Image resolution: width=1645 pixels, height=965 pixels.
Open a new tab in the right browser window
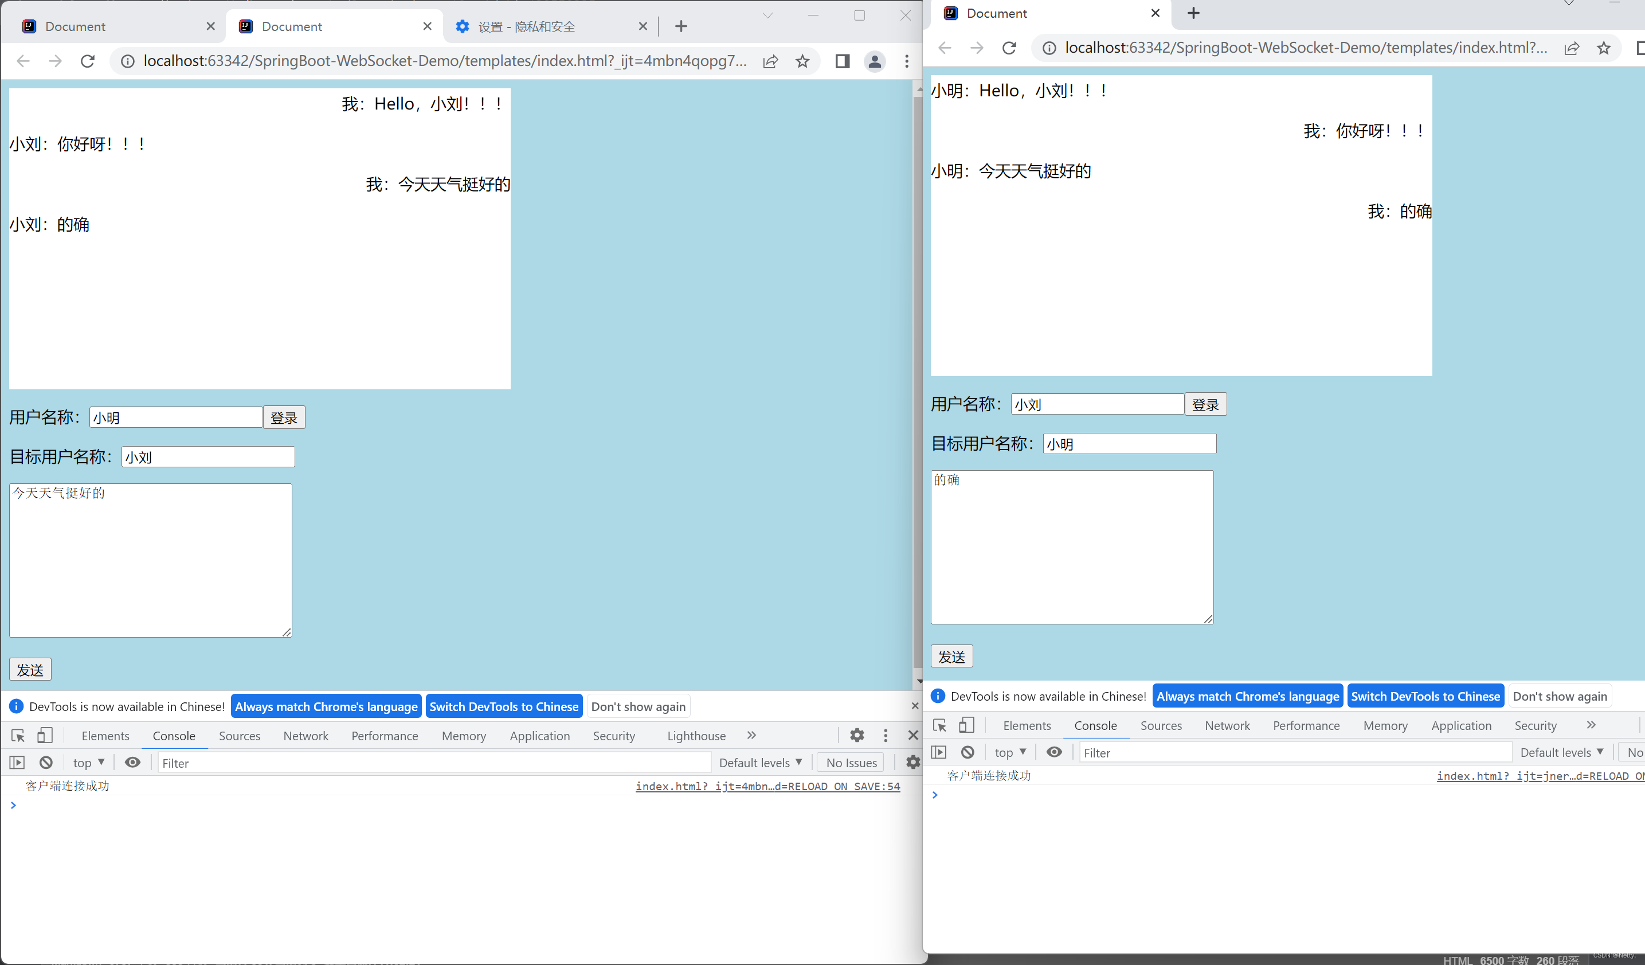[x=1193, y=13]
